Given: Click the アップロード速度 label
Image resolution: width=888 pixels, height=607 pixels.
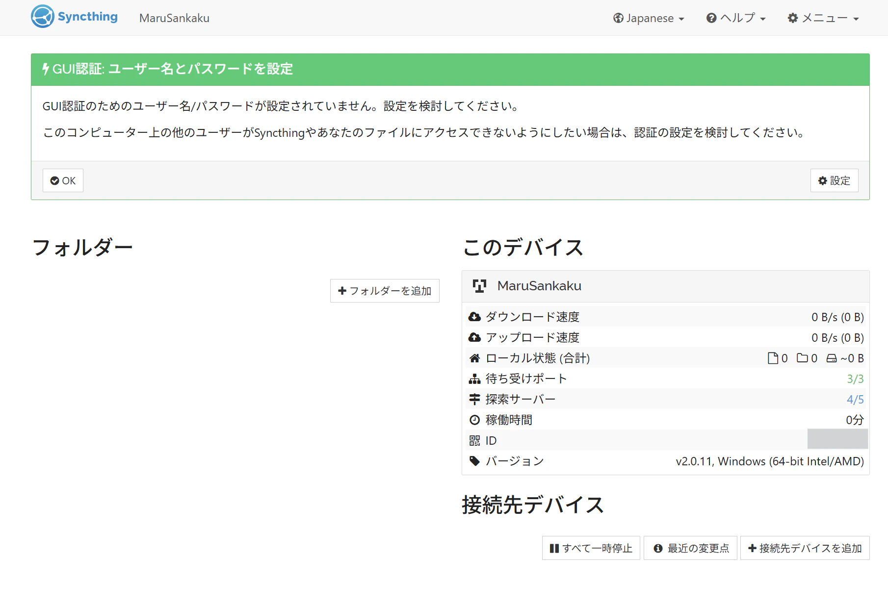Looking at the screenshot, I should tap(532, 338).
